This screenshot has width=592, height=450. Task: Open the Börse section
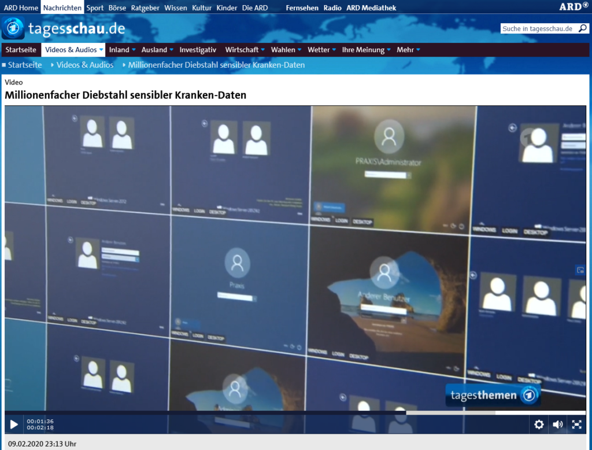(x=117, y=8)
